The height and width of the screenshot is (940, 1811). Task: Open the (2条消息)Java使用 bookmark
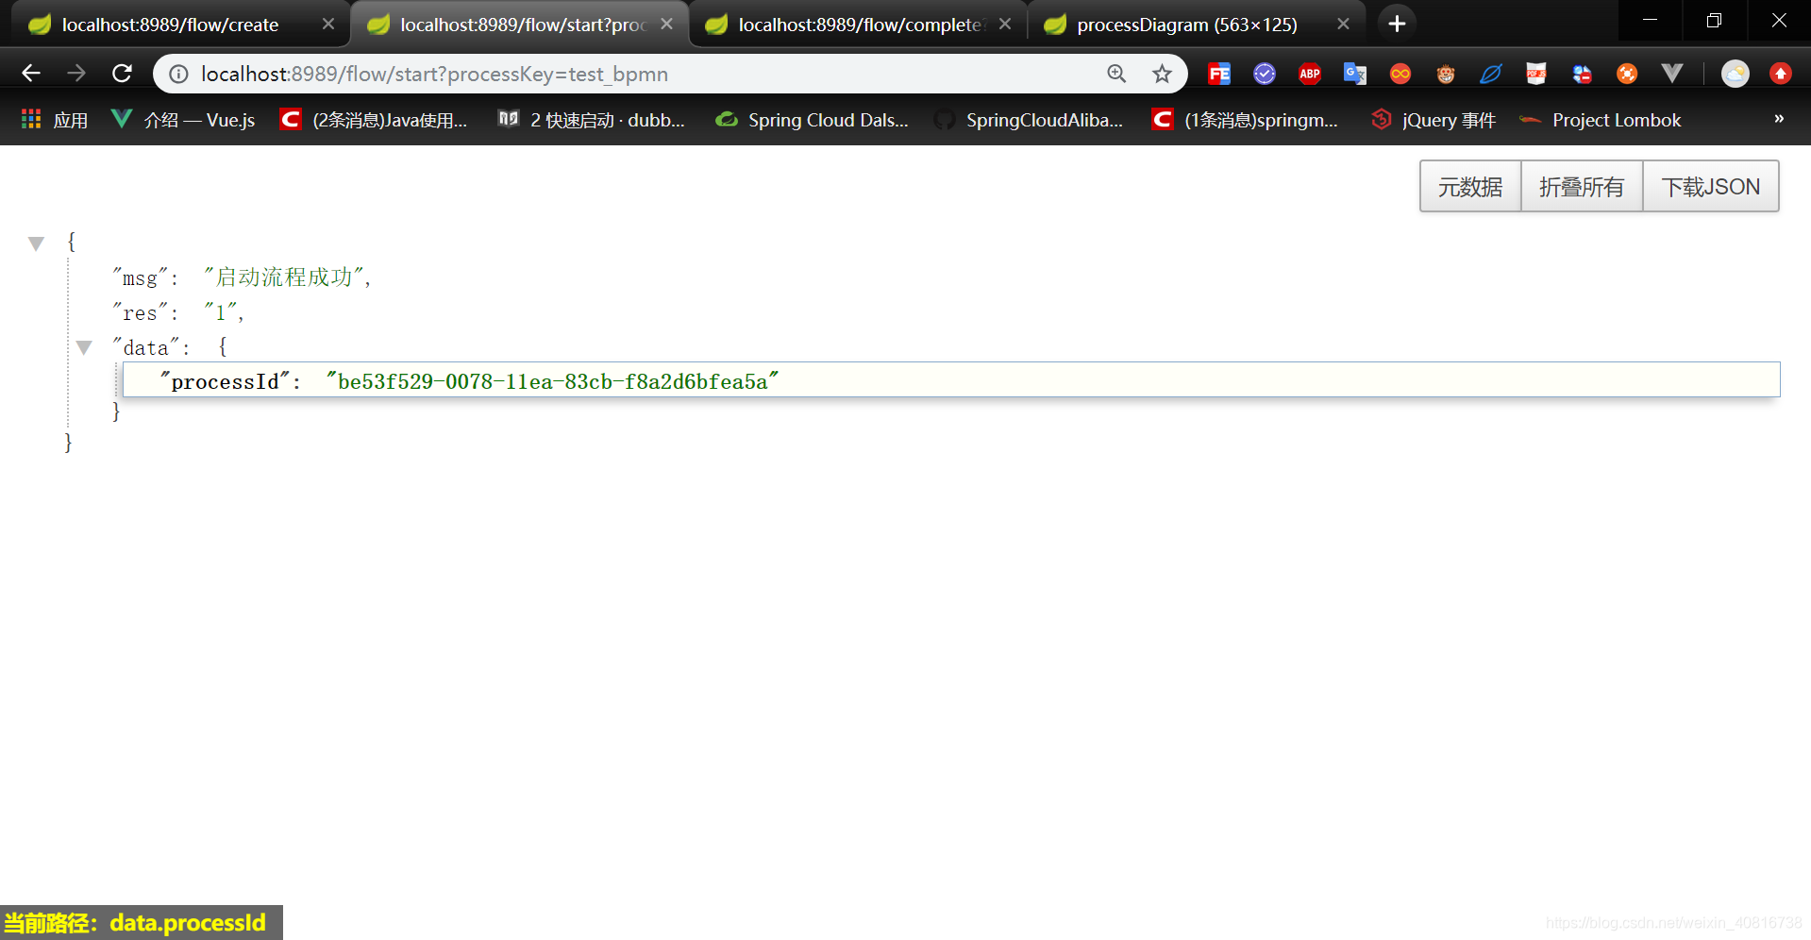coord(374,120)
